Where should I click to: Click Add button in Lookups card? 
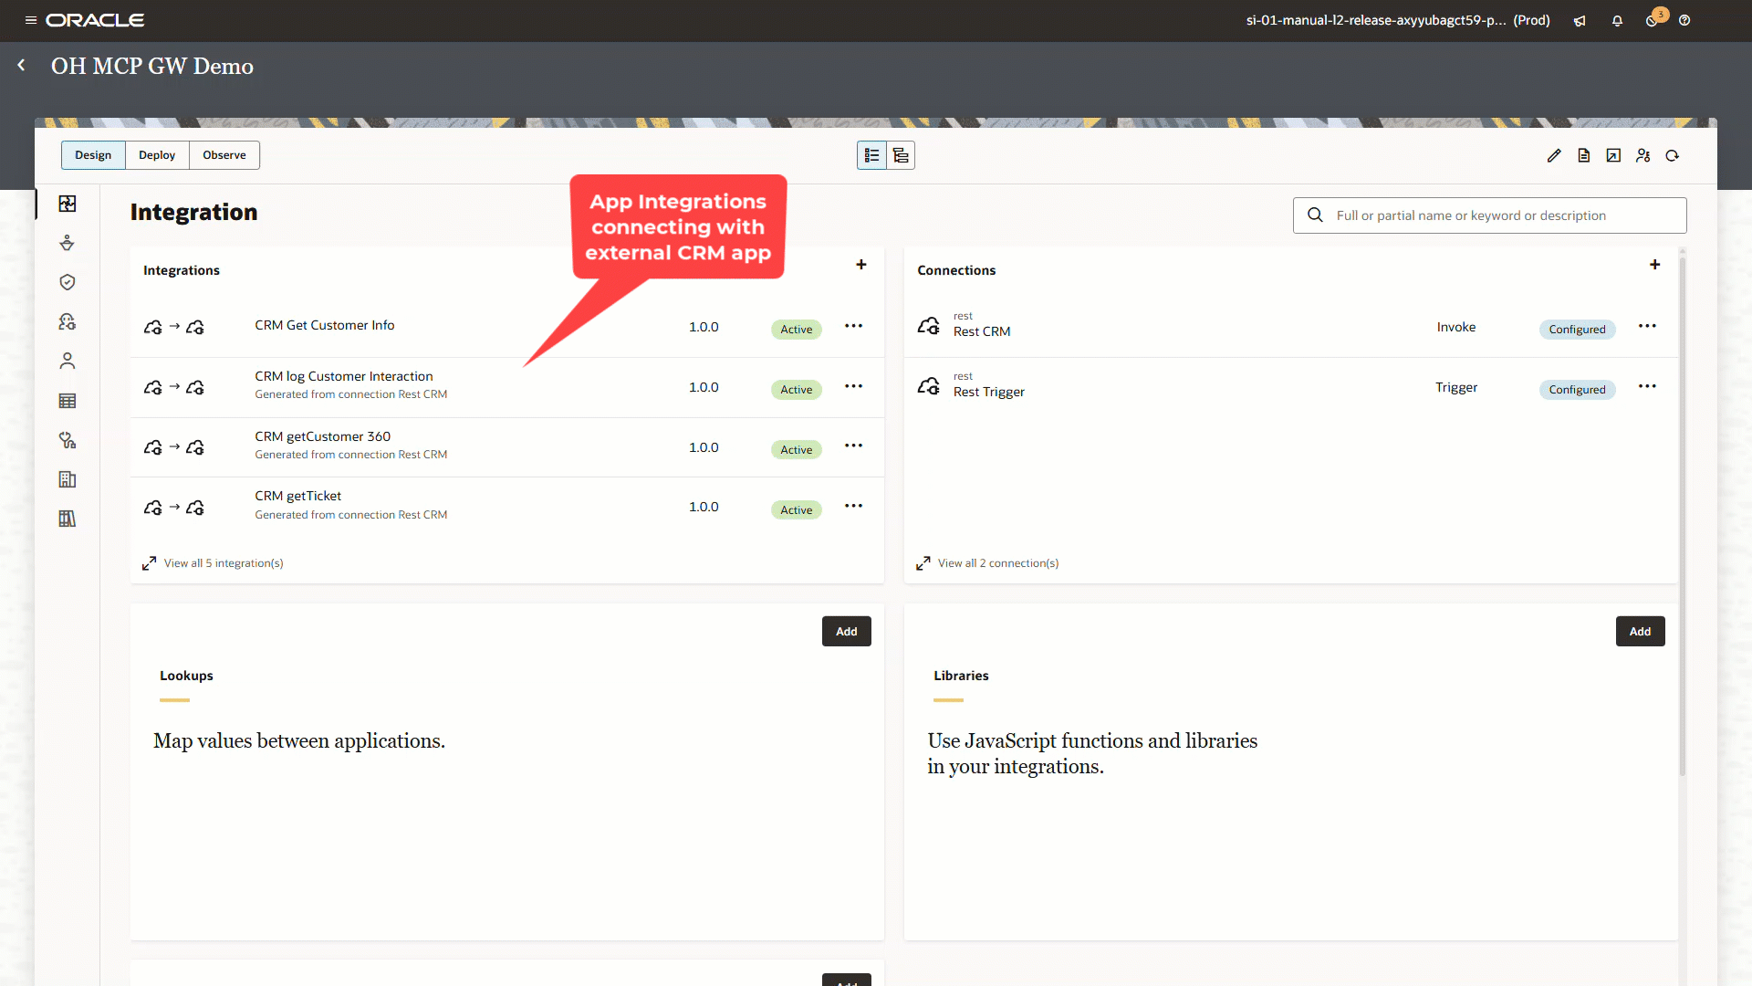coord(847,632)
